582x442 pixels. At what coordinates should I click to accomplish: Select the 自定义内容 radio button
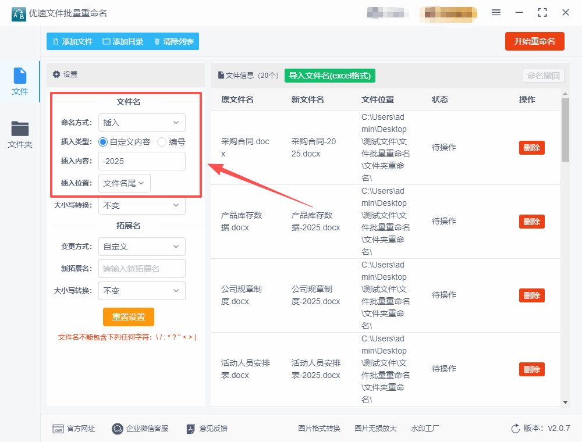pos(103,141)
